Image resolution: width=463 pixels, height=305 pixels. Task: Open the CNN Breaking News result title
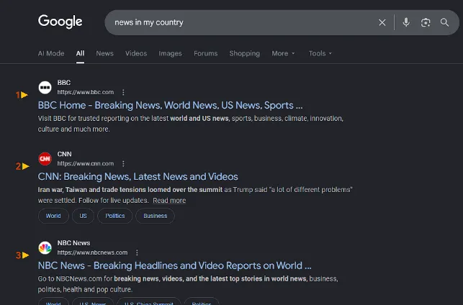tap(138, 176)
